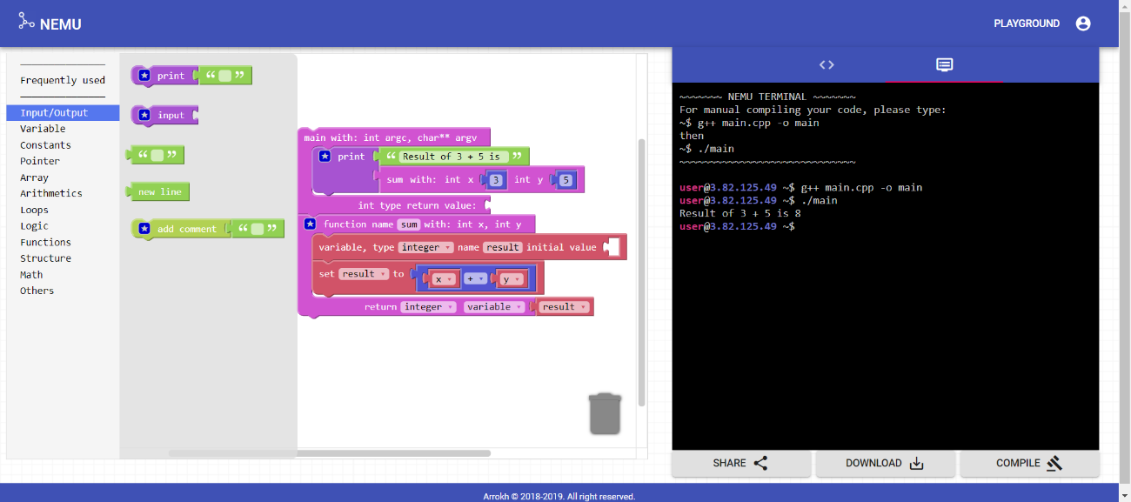
Task: Open variable type integer dropdown
Action: coord(425,247)
